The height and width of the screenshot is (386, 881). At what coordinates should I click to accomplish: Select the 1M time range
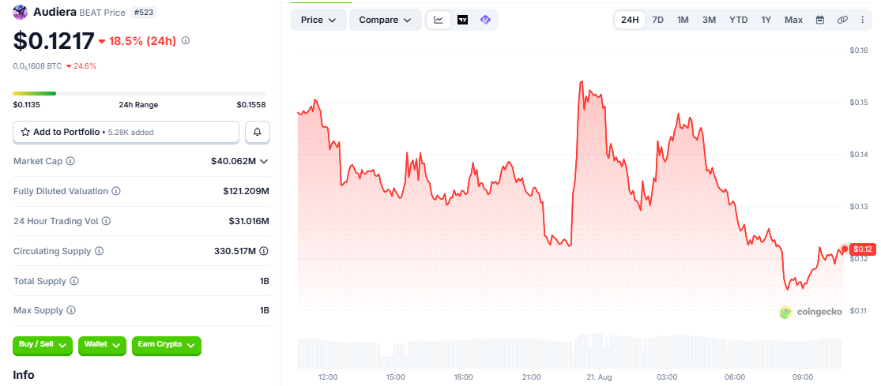(x=683, y=20)
